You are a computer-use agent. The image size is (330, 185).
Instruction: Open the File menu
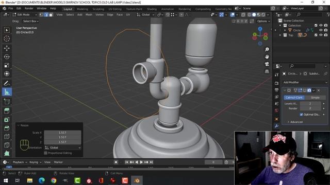(10, 9)
